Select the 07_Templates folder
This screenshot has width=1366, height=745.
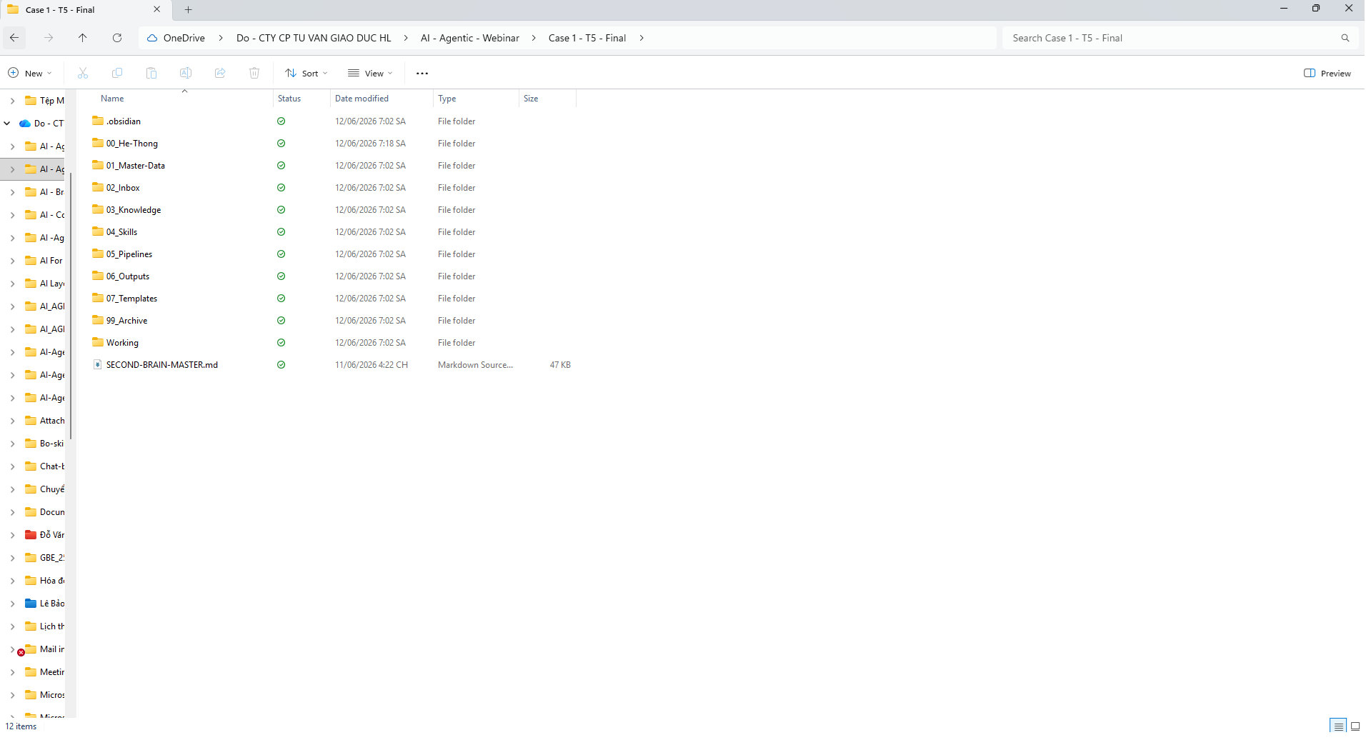[x=131, y=298]
